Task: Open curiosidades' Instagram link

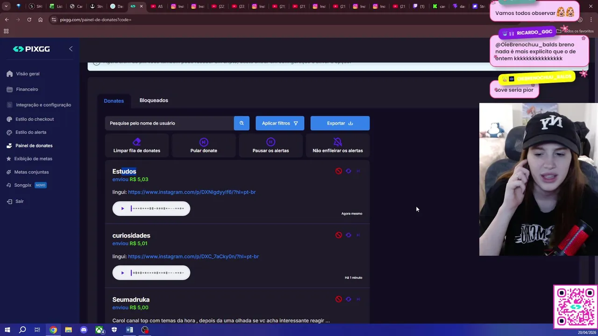Action: pos(193,256)
